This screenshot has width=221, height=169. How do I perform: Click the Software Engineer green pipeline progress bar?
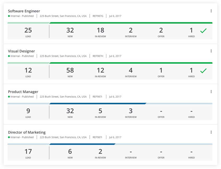tap(130, 23)
